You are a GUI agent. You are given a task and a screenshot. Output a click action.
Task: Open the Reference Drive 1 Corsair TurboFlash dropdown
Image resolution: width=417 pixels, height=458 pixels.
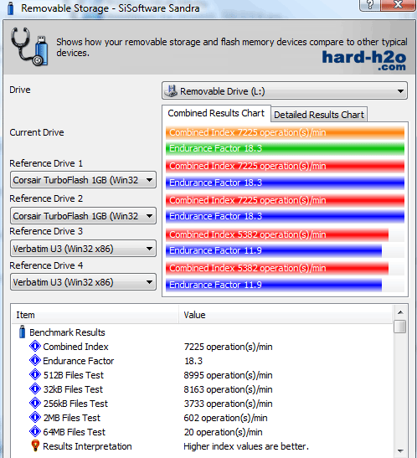(83, 180)
